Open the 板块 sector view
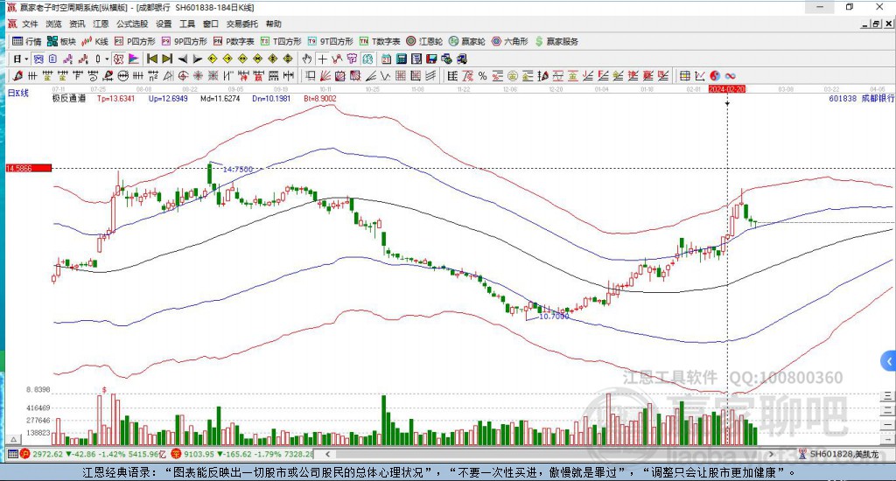Image resolution: width=896 pixels, height=481 pixels. click(62, 41)
